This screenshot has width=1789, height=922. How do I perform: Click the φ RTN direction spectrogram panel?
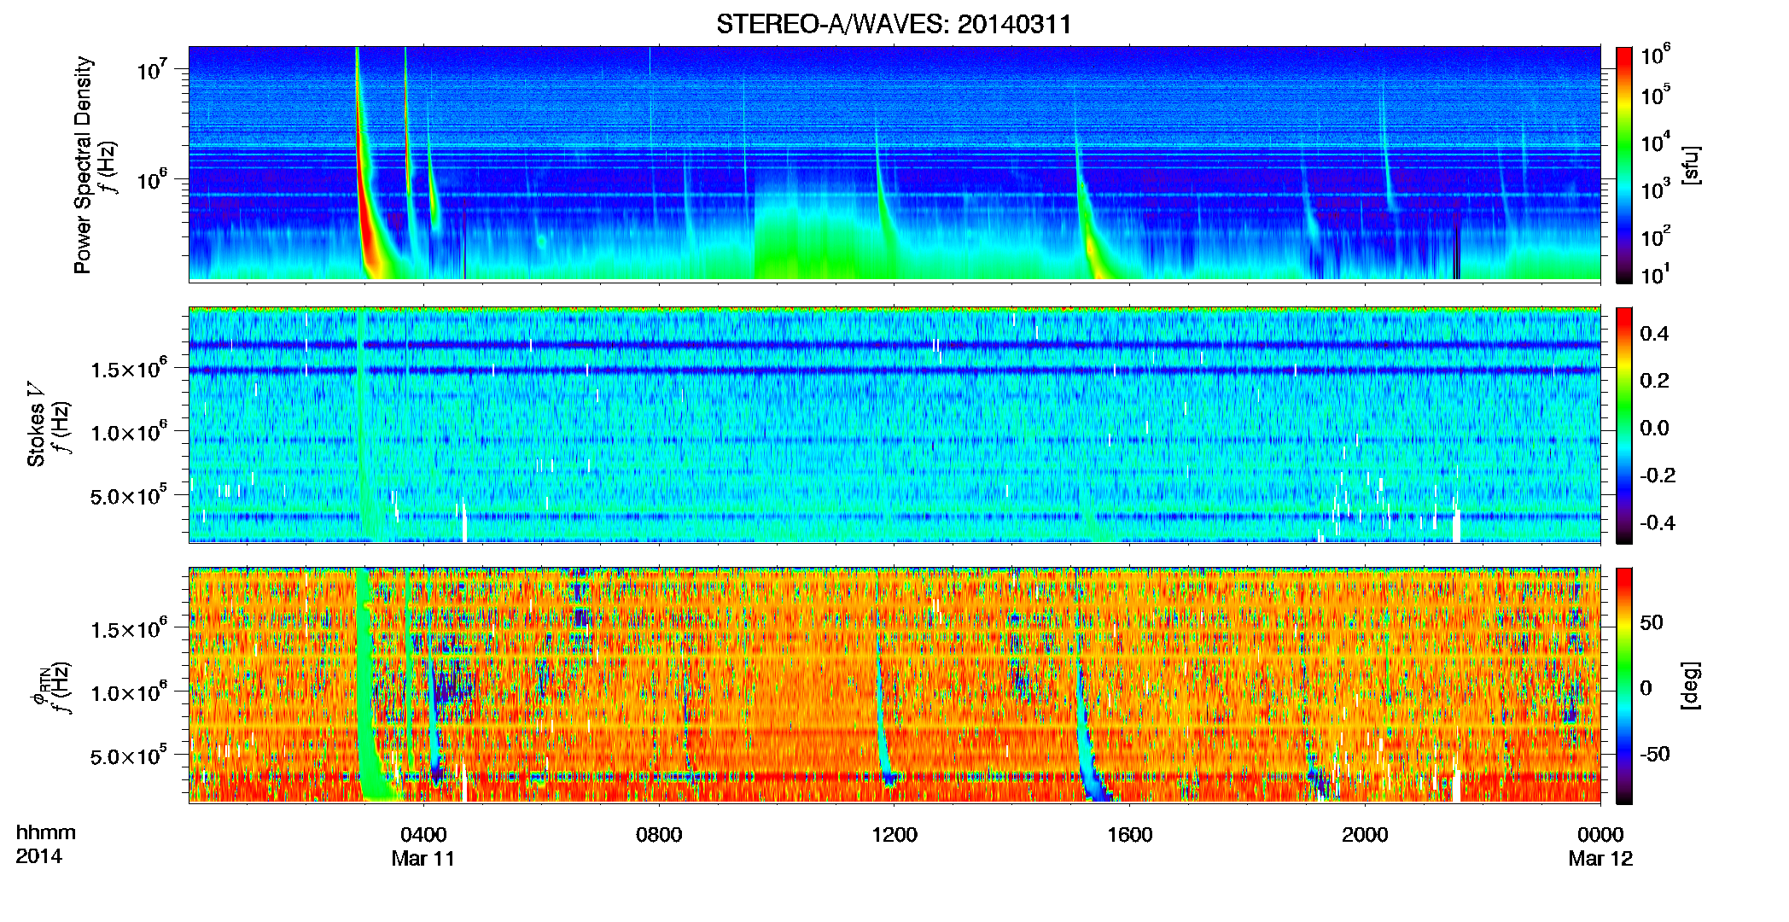coord(894,685)
